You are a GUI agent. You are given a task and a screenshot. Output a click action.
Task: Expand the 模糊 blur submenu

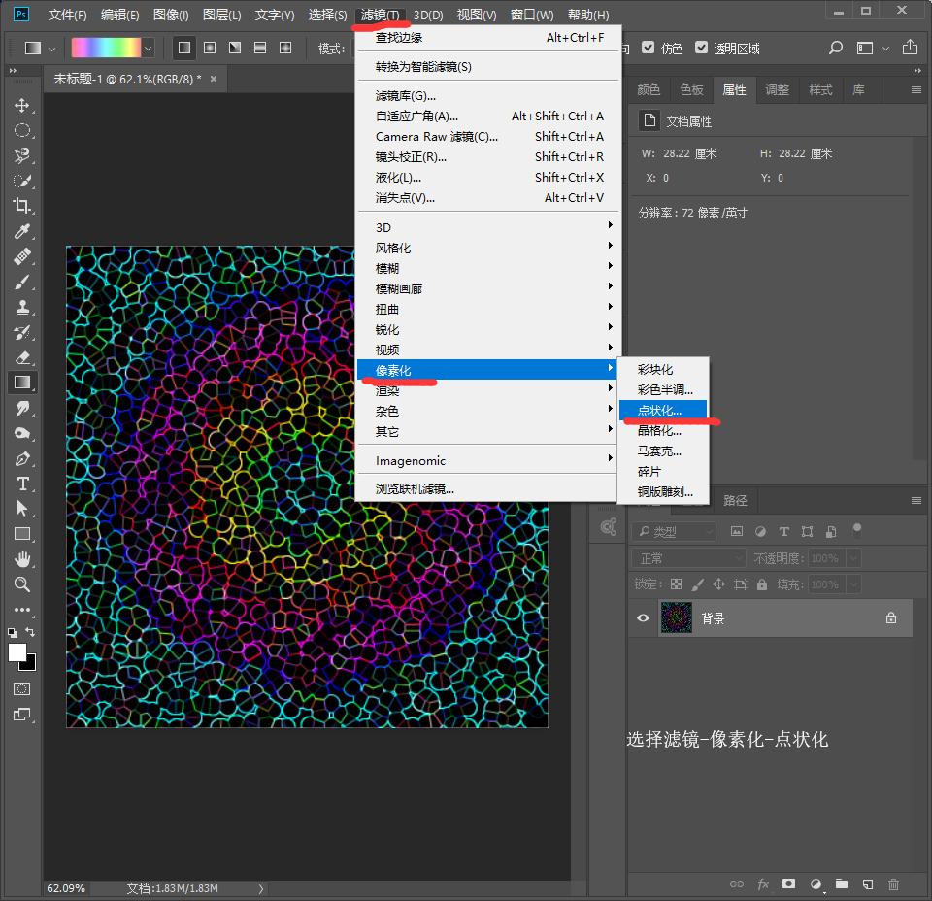[x=485, y=268]
